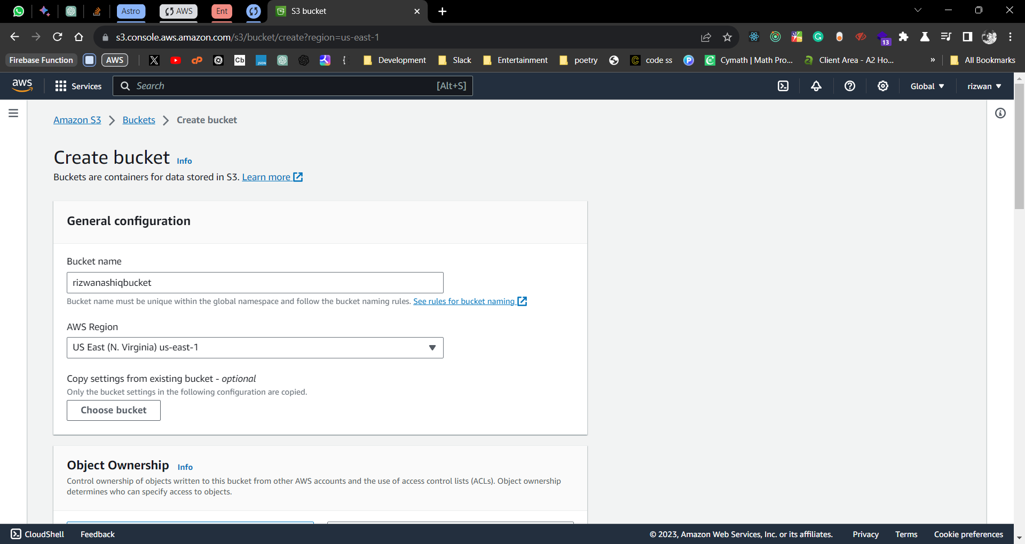The width and height of the screenshot is (1025, 544).
Task: Follow the Buckets breadcrumb link
Action: click(139, 120)
